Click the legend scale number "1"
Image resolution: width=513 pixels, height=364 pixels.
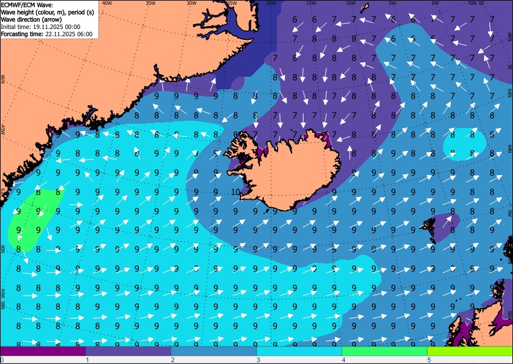pos(87,360)
